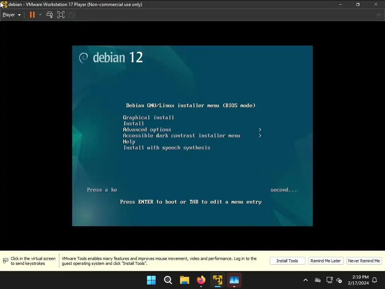
Task: Open clock and date panel
Action: pos(358,280)
